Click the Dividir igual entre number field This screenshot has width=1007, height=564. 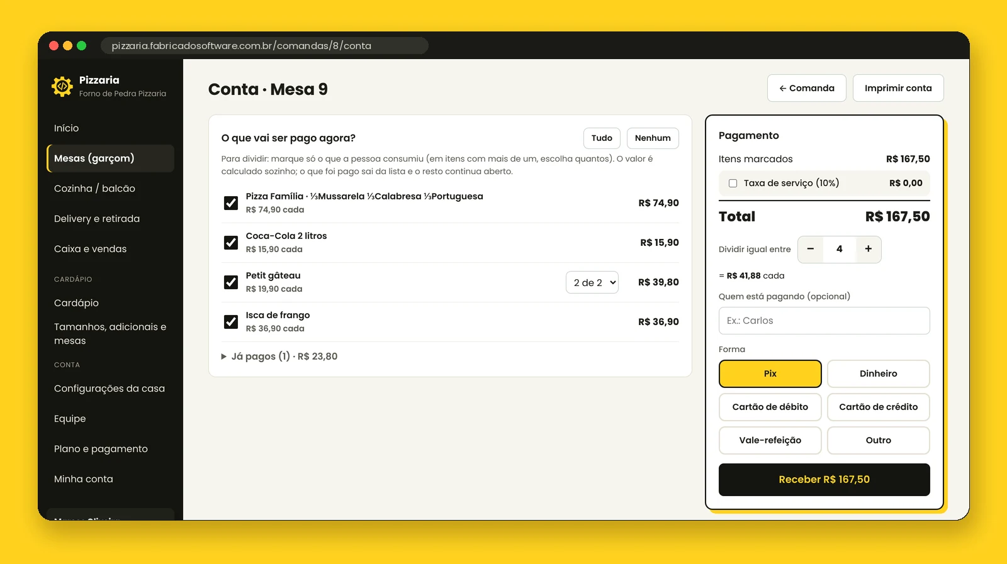point(840,249)
